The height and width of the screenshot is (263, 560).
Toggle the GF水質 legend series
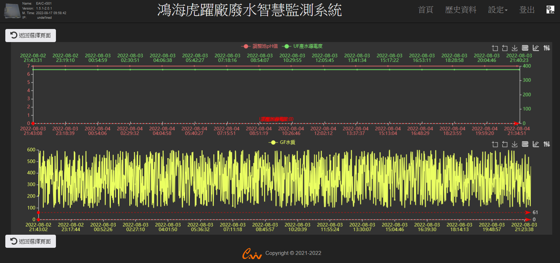point(282,142)
